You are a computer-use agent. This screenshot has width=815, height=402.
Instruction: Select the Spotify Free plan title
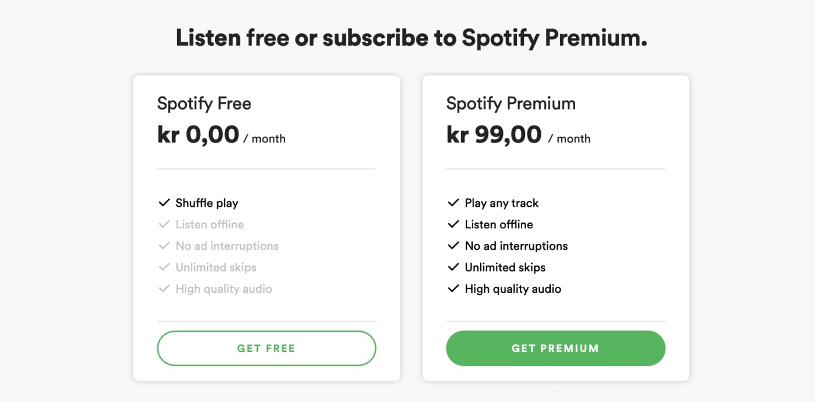[204, 104]
